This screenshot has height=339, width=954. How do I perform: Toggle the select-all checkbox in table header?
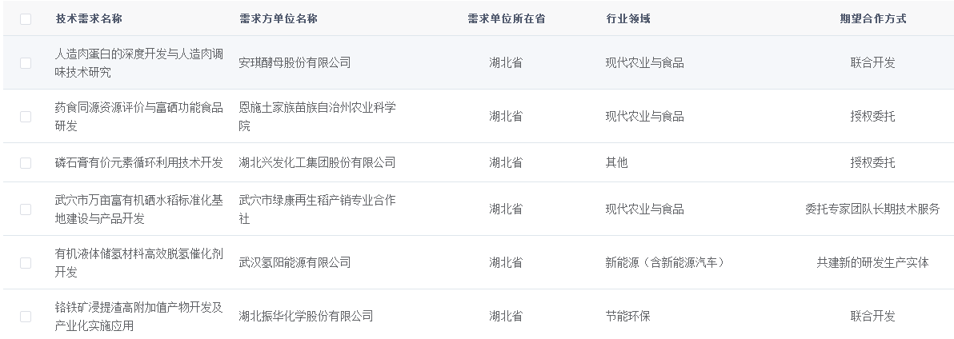coord(26,18)
